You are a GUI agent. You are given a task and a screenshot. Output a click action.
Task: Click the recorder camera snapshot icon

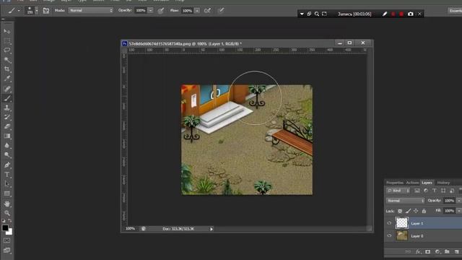411,14
